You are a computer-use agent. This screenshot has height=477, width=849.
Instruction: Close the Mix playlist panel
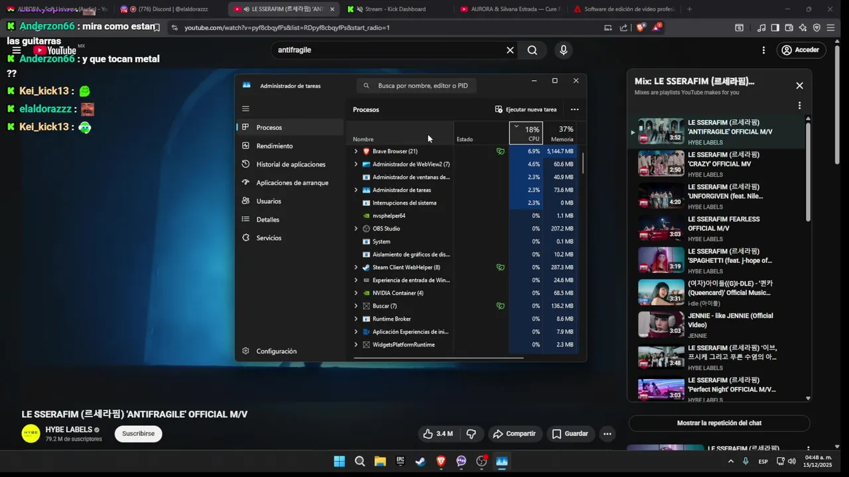click(x=799, y=85)
